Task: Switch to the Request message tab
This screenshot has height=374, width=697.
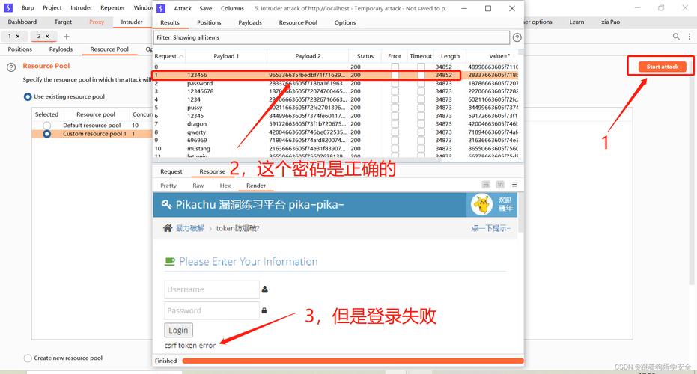Action: [171, 171]
